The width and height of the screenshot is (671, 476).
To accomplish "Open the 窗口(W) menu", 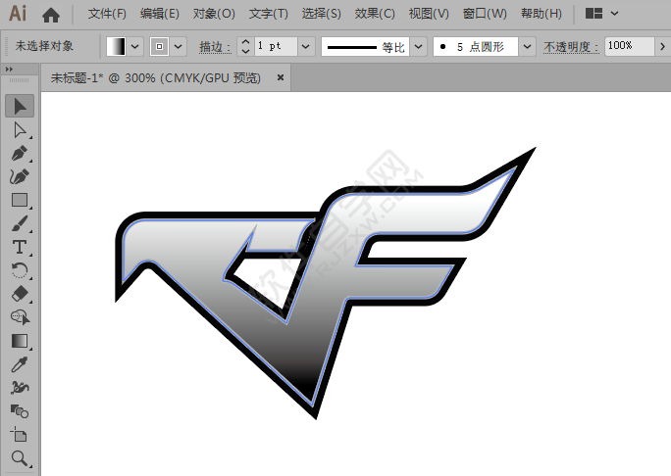I will coord(485,14).
